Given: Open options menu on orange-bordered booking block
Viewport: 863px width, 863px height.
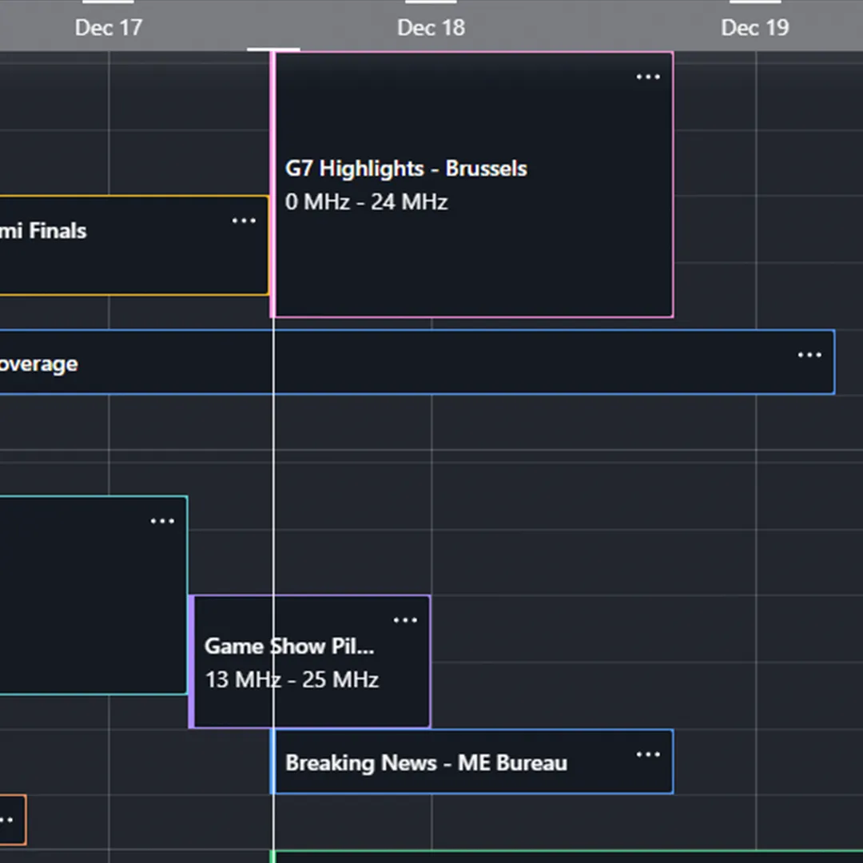Looking at the screenshot, I should click(x=6, y=820).
